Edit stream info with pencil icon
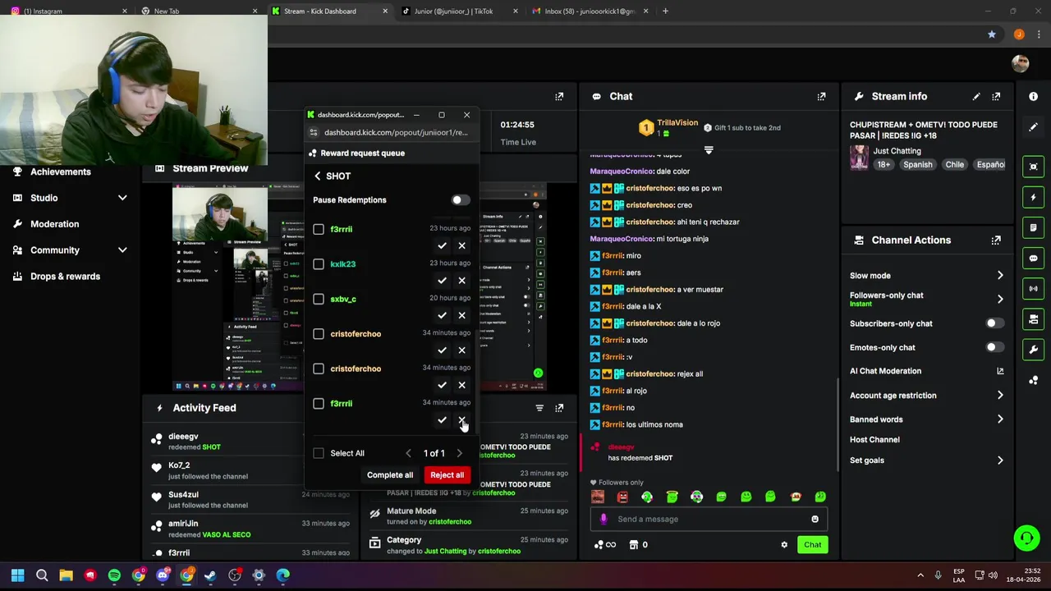1051x591 pixels. coord(976,97)
